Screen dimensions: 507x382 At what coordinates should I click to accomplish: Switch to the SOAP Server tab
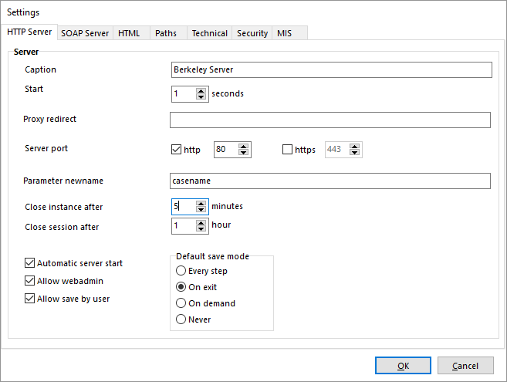pos(85,33)
